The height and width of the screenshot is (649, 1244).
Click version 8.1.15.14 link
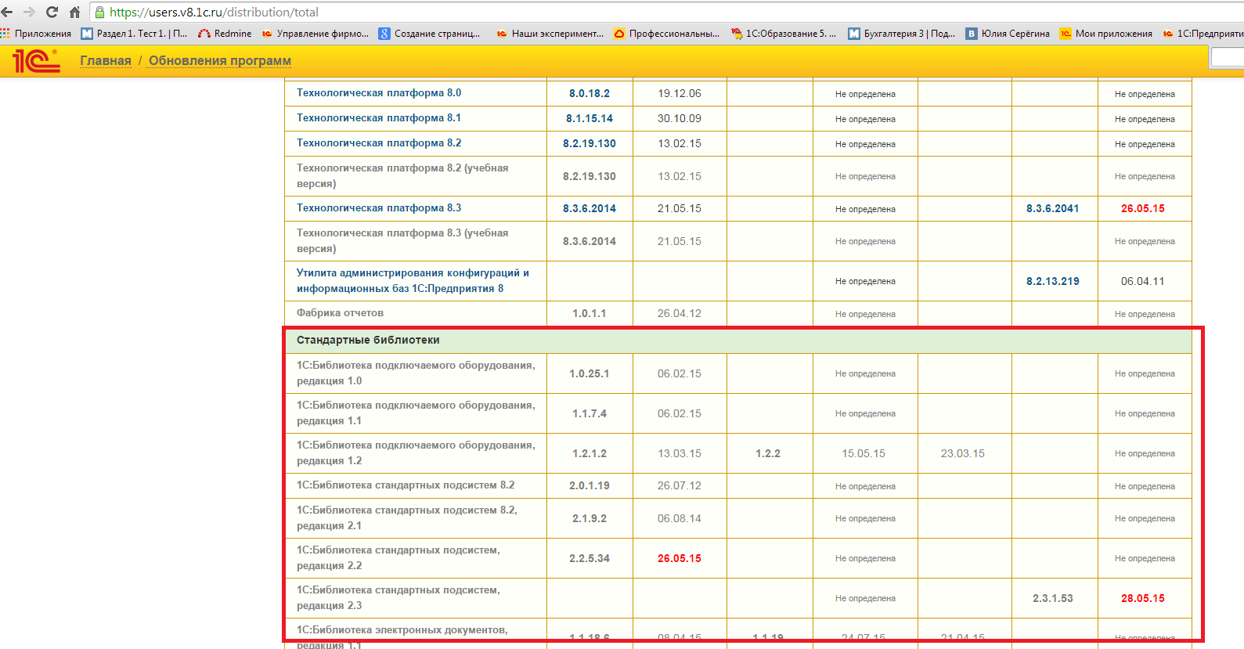click(x=590, y=119)
